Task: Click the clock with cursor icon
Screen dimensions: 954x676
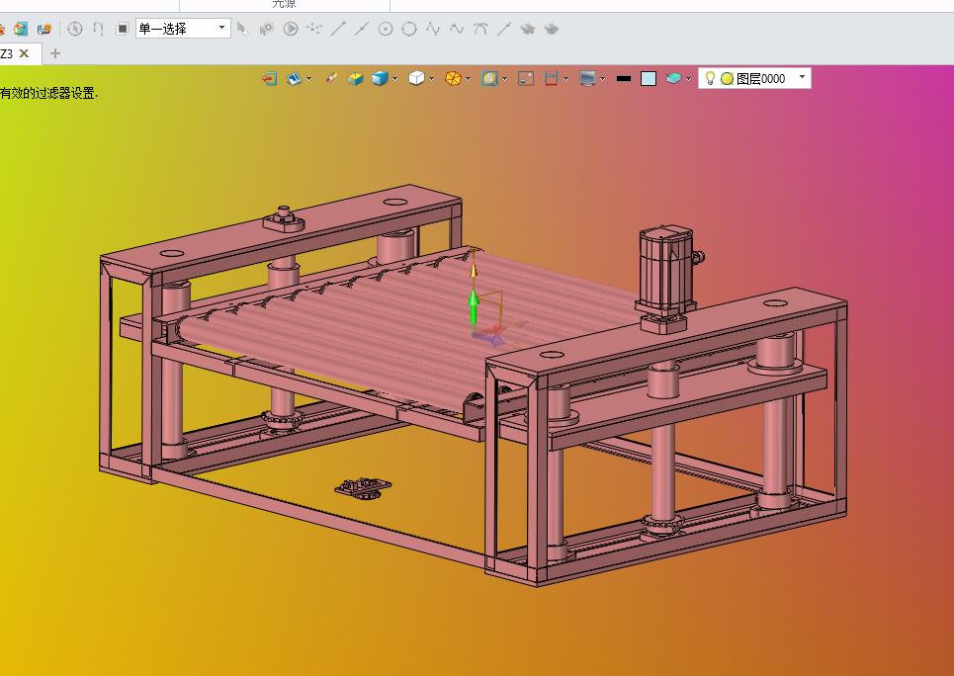Action: (x=75, y=29)
